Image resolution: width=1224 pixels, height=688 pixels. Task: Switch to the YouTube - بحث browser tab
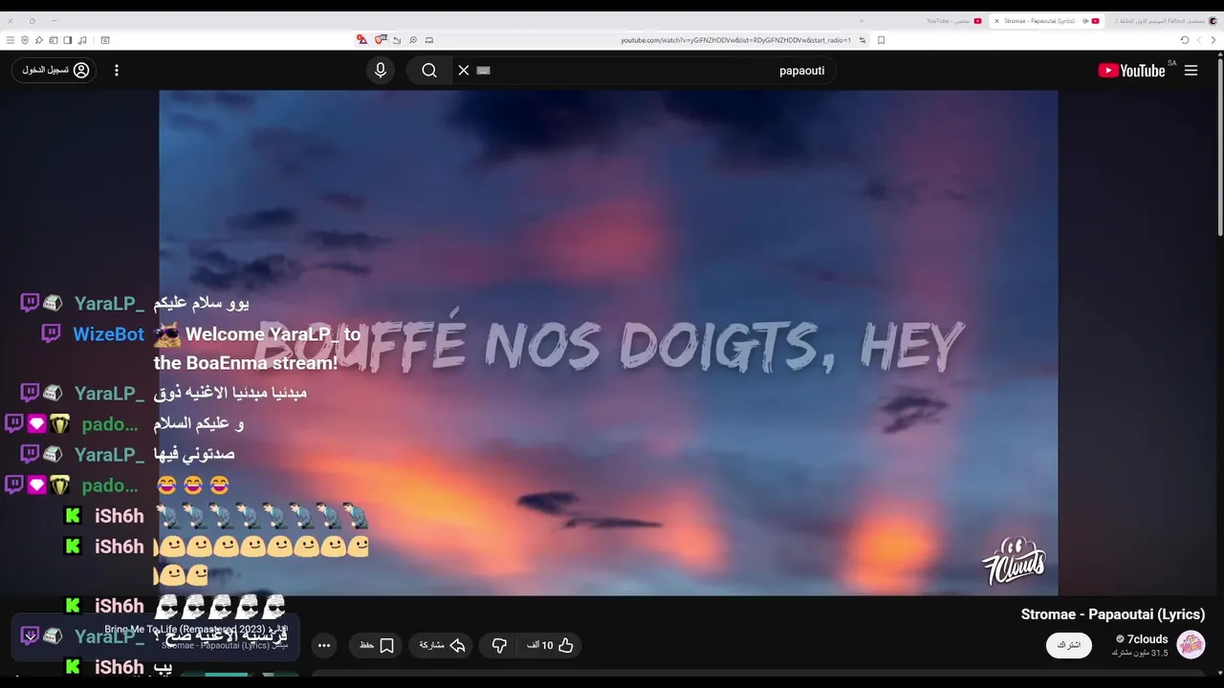952,20
